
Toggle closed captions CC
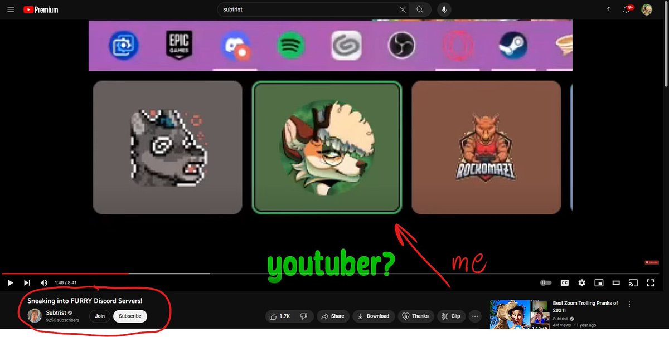coord(564,283)
